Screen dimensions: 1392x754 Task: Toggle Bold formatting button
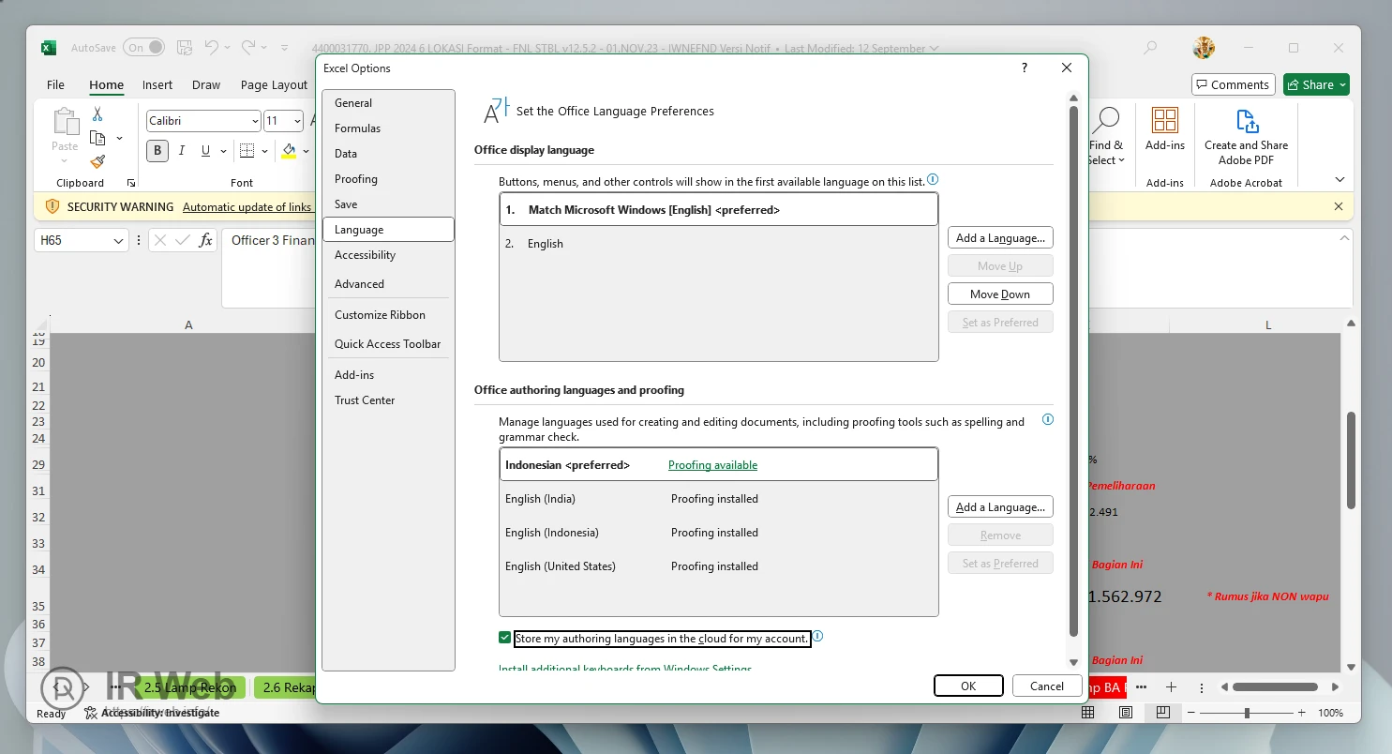pos(157,150)
